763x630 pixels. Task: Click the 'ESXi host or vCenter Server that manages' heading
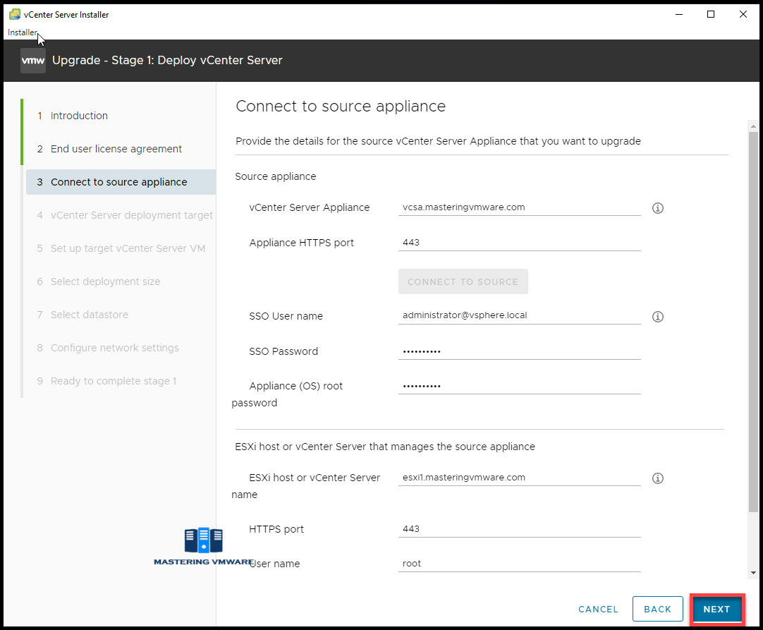pyautogui.click(x=385, y=447)
